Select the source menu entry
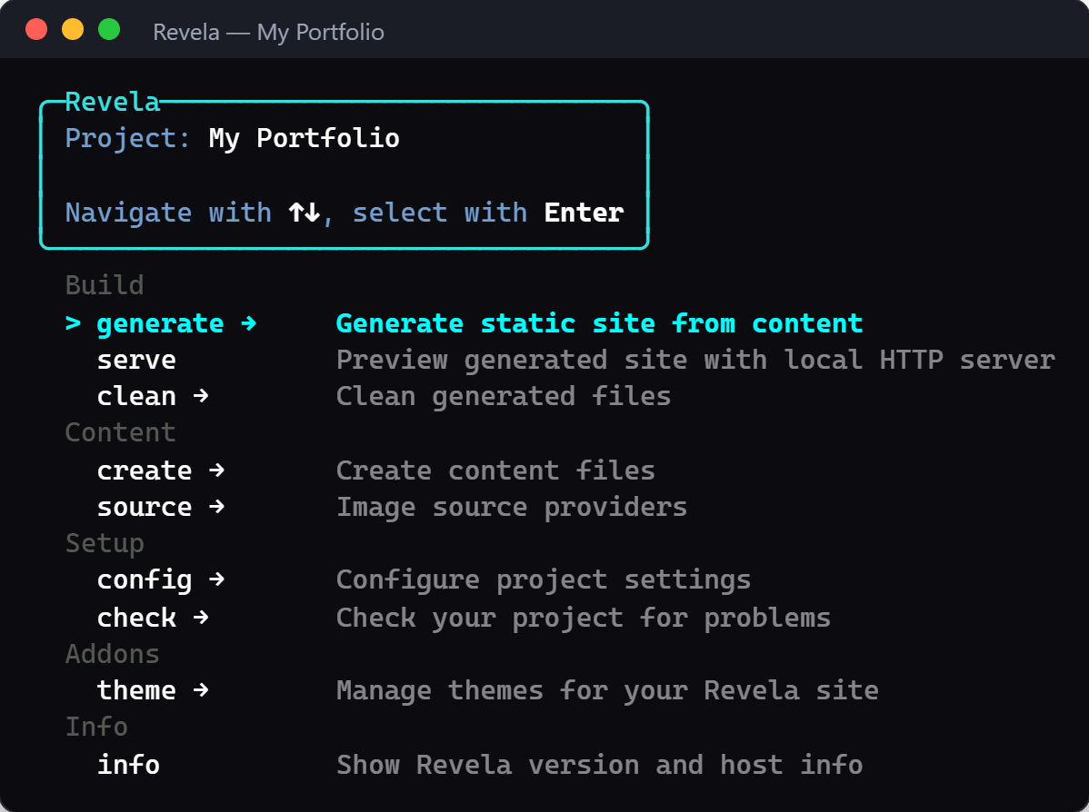 pos(145,507)
